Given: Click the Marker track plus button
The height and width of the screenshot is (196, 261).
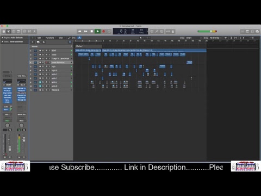Looking at the screenshot, I should [x=71, y=46].
